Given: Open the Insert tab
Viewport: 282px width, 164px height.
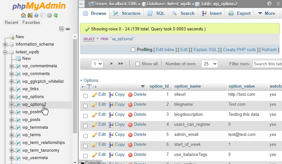Looking at the screenshot, I should 211,14.
